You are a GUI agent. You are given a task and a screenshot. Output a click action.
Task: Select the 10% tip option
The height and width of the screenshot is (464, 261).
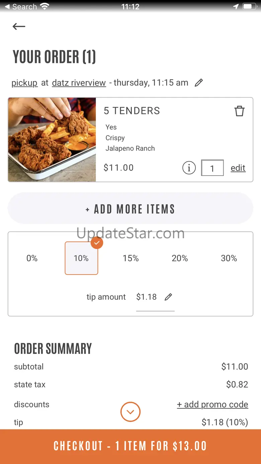tap(81, 258)
